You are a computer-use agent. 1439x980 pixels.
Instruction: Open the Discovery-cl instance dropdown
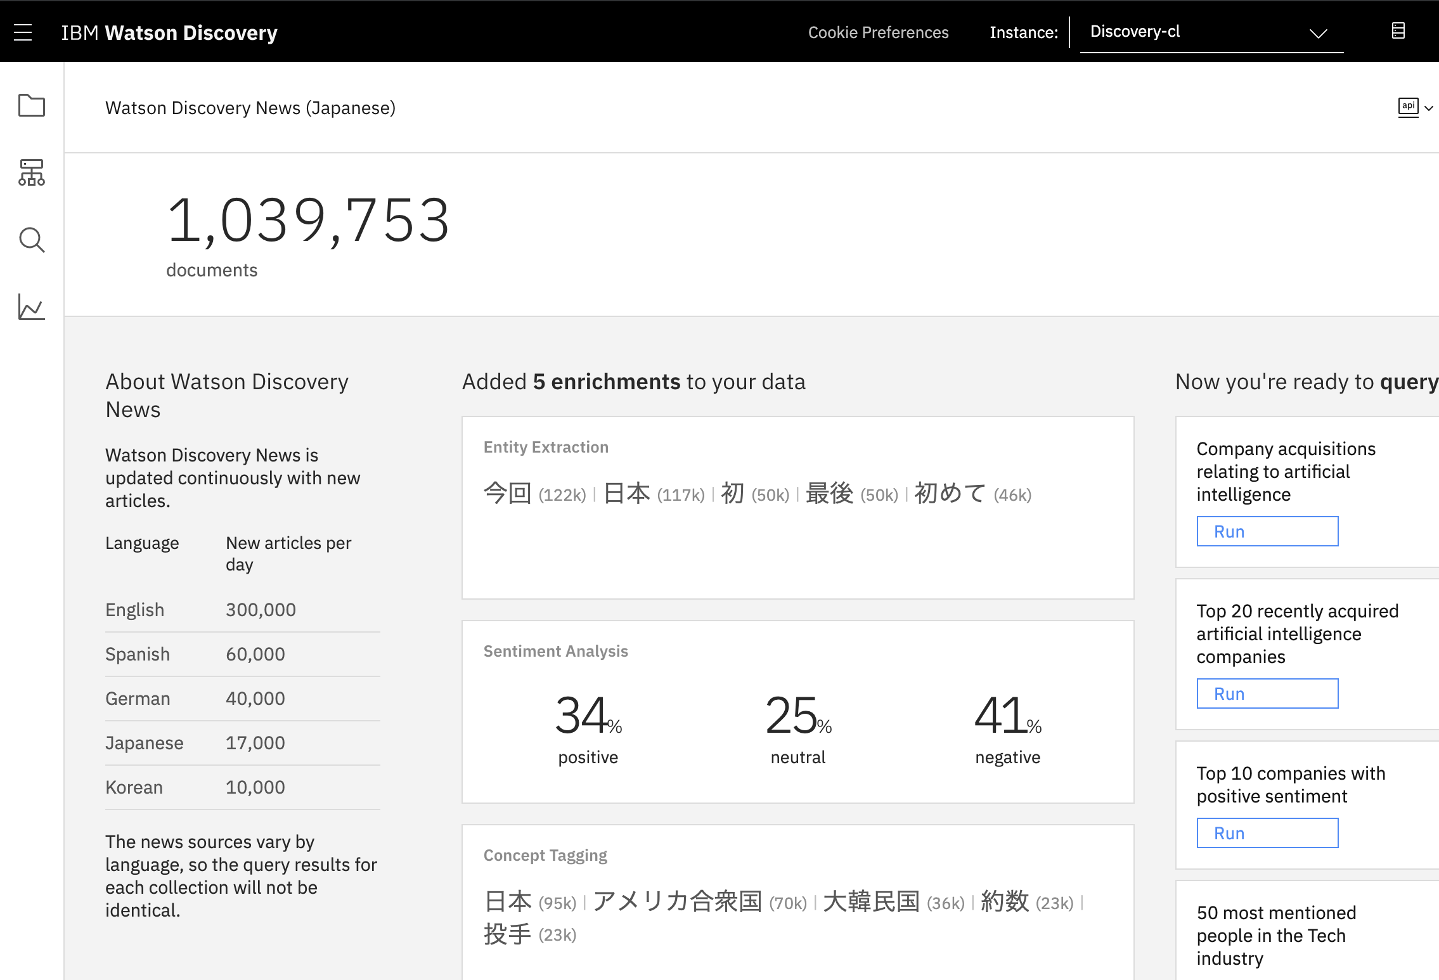pyautogui.click(x=1211, y=32)
